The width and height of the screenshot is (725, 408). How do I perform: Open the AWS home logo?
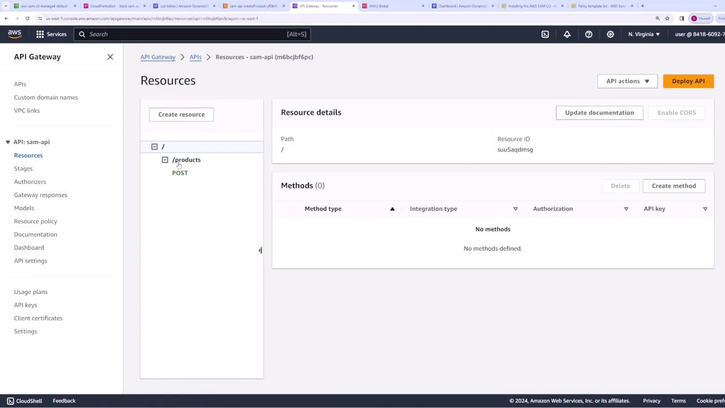point(15,34)
